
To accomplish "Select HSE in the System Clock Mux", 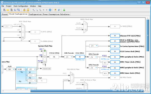I will pyautogui.click(x=45, y=56).
